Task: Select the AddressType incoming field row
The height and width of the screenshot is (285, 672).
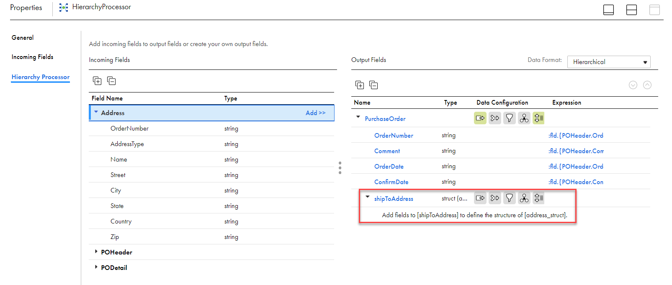Action: click(x=211, y=144)
